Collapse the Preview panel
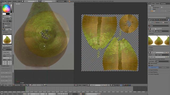Image resolution: width=170 pixels, height=95 pixels. point(152,34)
